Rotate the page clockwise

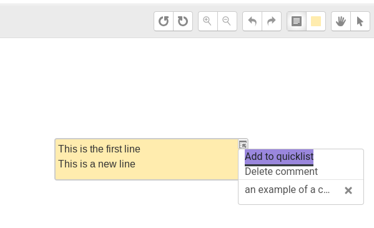183,21
